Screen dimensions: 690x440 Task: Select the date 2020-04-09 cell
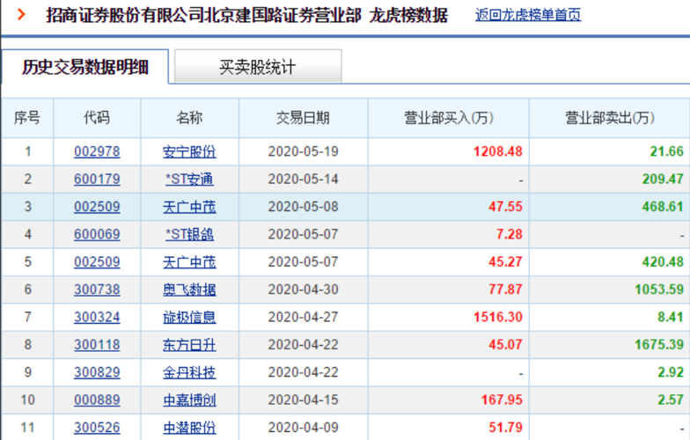pyautogui.click(x=303, y=428)
